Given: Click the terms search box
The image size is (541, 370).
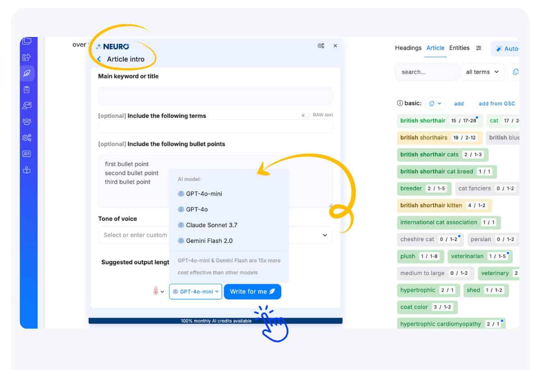Looking at the screenshot, I should click(x=427, y=72).
